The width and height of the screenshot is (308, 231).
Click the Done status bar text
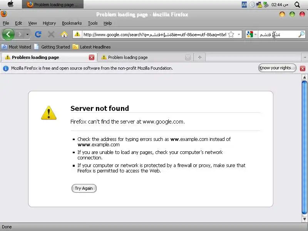point(7,227)
